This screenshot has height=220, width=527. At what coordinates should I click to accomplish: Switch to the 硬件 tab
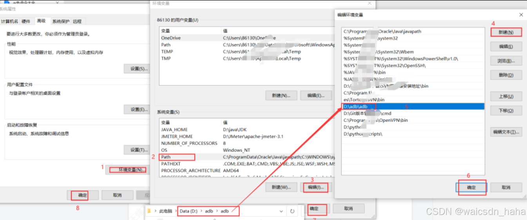point(26,21)
